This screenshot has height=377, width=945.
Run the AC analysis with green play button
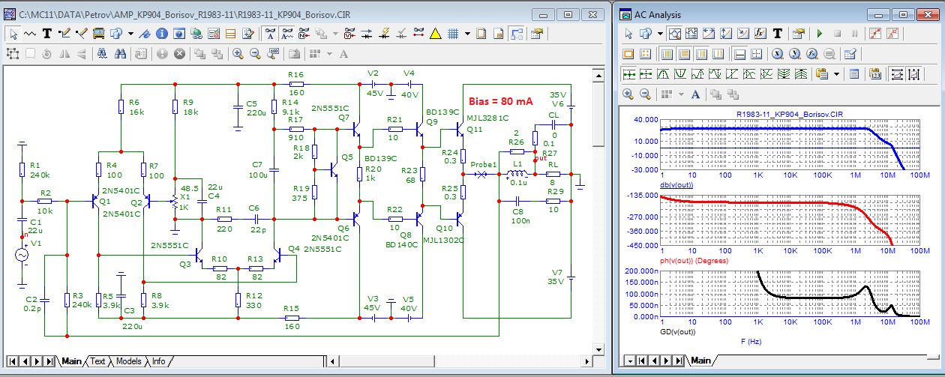[x=820, y=33]
